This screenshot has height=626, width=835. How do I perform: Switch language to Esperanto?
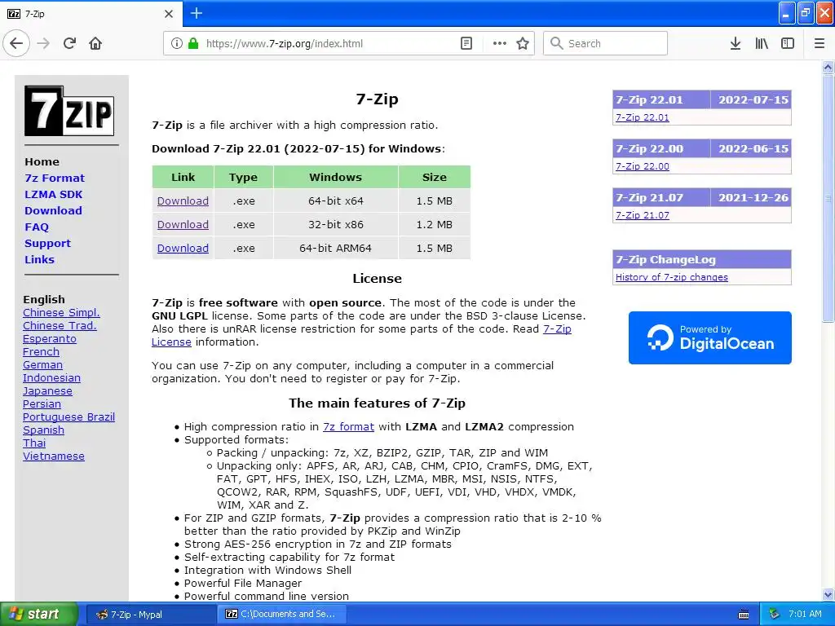point(50,338)
